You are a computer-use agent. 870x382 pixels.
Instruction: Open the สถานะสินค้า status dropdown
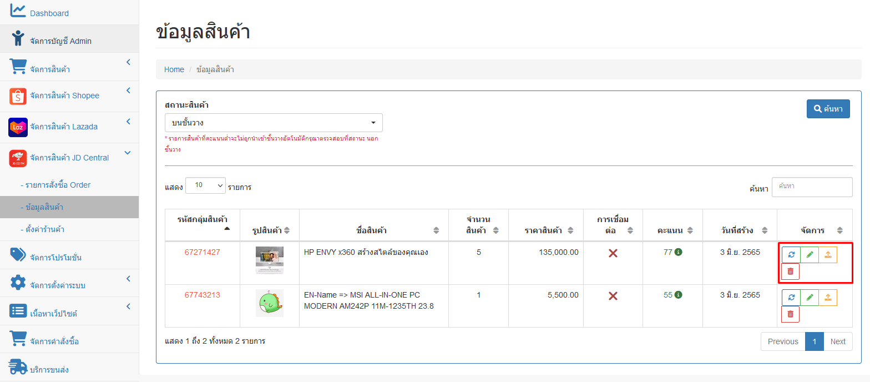tap(274, 123)
